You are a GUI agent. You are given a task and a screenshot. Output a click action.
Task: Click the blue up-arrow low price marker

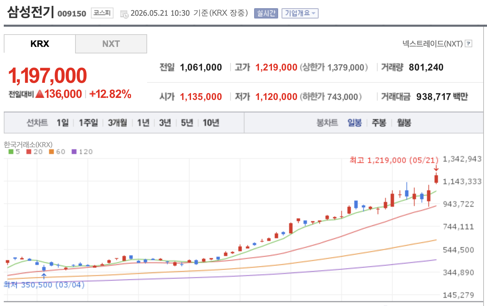tap(44, 276)
